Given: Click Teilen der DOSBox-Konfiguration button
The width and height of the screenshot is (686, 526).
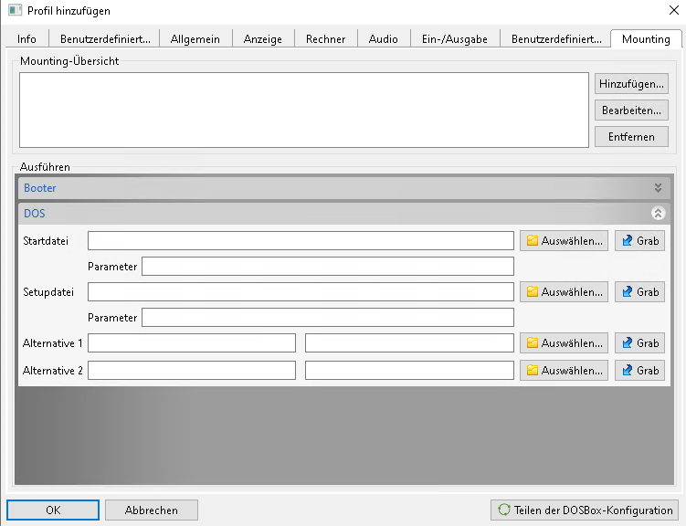Looking at the screenshot, I should (x=585, y=510).
